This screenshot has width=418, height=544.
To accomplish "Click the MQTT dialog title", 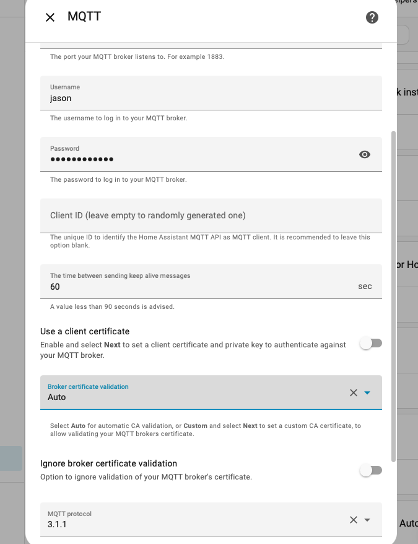I will [84, 17].
